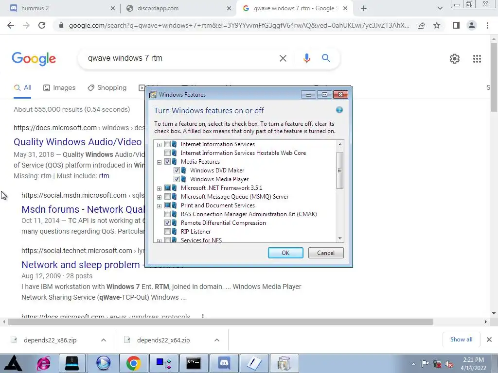Screen dimensions: 498x373
Task: Click Show all downloads button
Action: click(x=461, y=339)
